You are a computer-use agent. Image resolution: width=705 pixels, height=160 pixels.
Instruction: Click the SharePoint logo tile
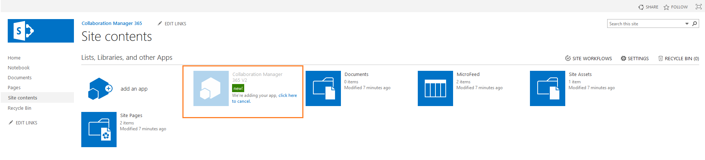41,31
